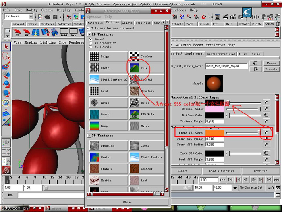Open the file3 attribute tab
282x212 pixels.
click(x=243, y=54)
